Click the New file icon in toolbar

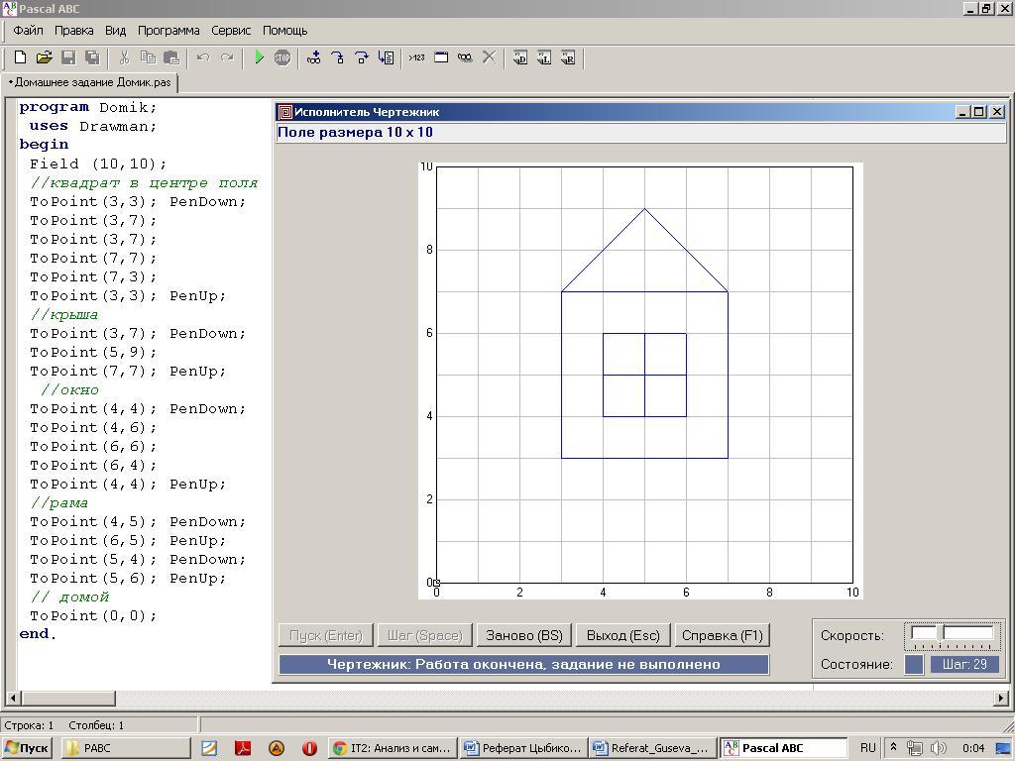[x=20, y=57]
